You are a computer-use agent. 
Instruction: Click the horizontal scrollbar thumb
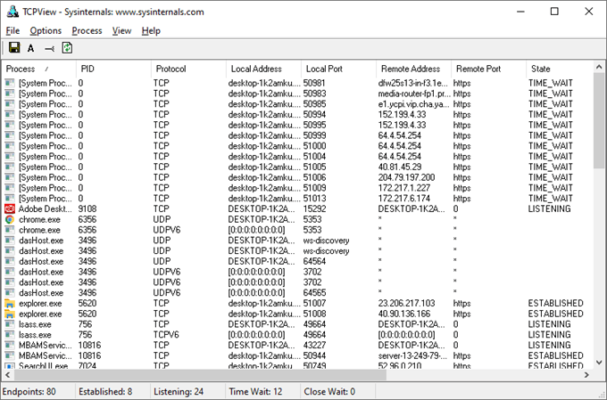pos(200,374)
